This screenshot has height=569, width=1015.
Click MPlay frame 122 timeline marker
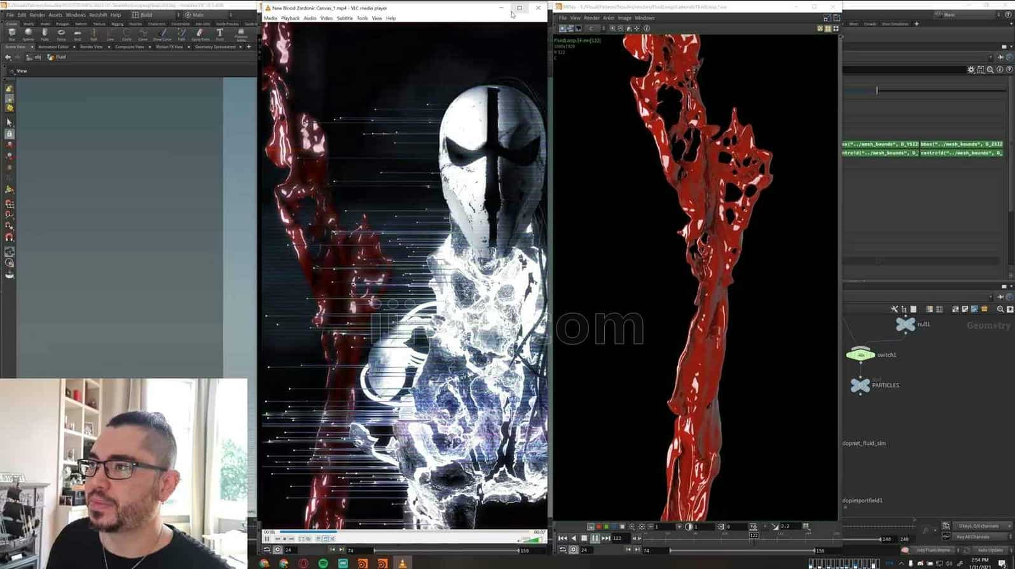click(x=754, y=535)
